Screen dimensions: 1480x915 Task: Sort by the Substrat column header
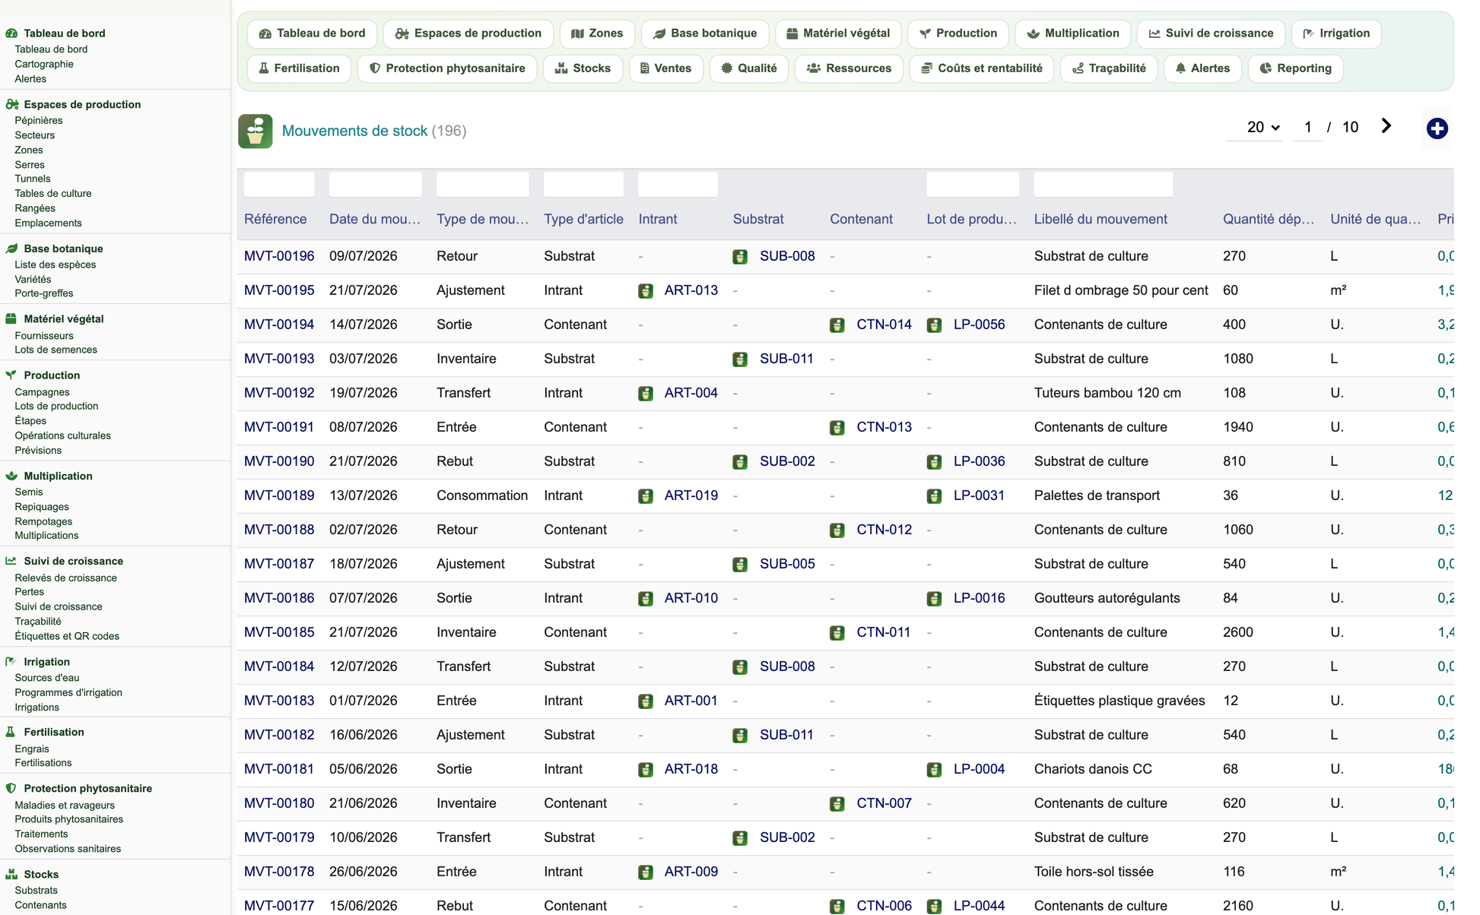pos(758,219)
